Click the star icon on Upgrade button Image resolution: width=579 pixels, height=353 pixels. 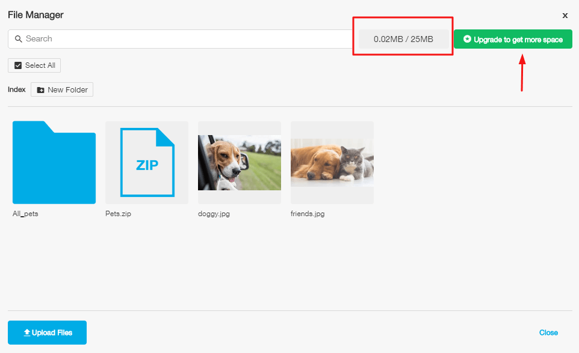click(467, 38)
